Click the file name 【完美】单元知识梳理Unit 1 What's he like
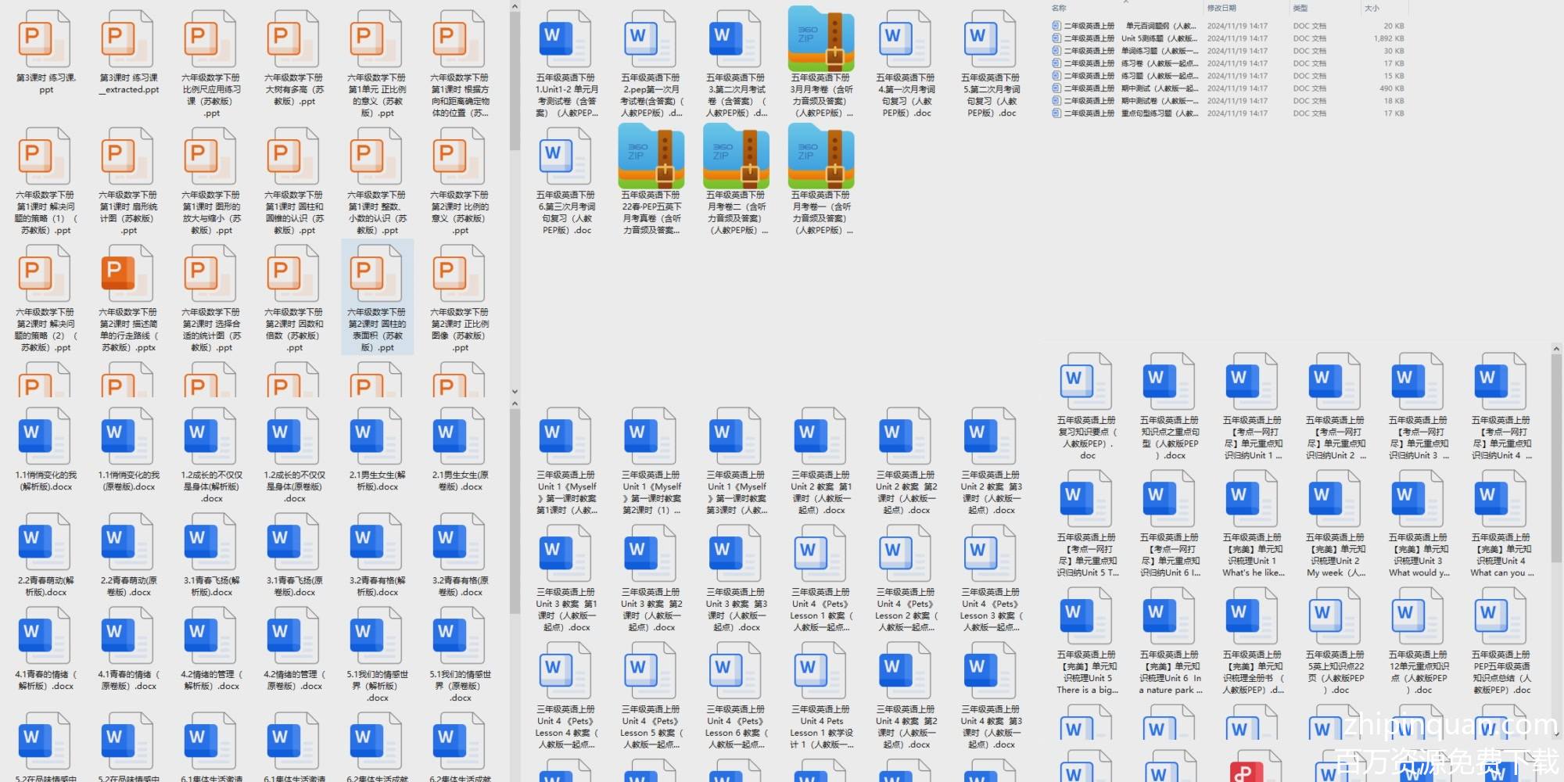The image size is (1564, 782). 1253,555
